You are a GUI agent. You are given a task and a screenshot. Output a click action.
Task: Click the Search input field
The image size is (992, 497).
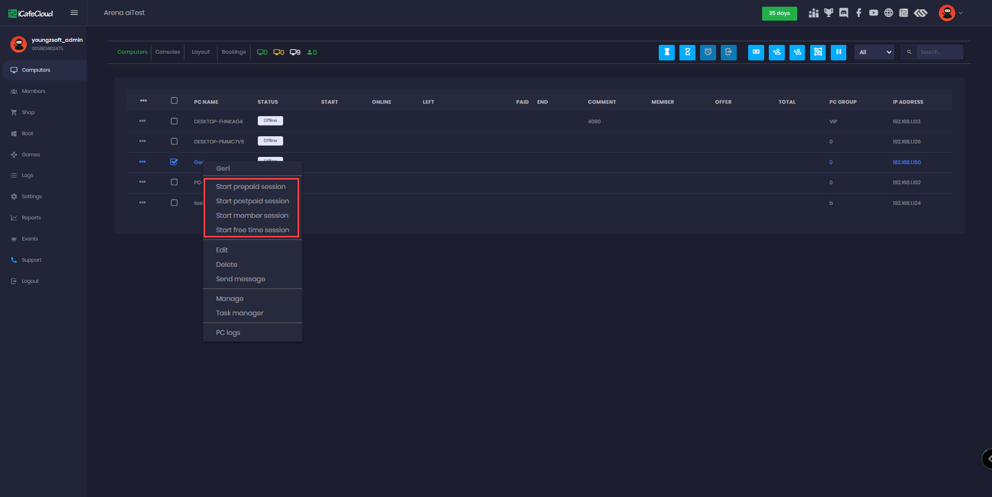click(x=939, y=52)
